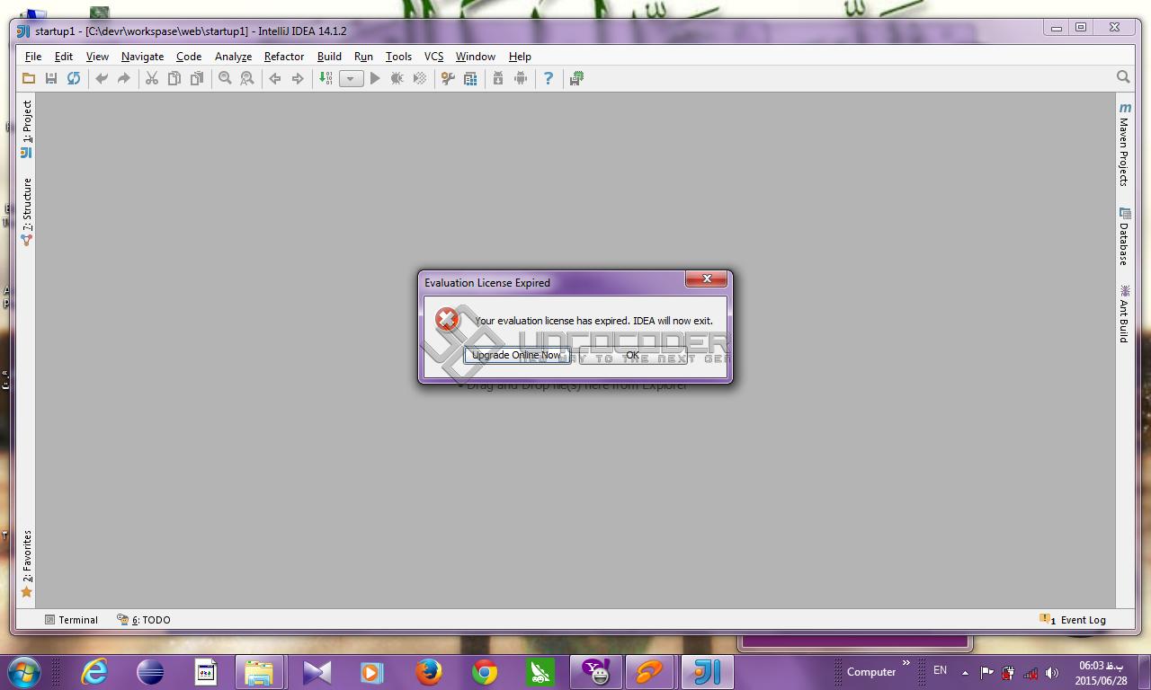Image resolution: width=1151 pixels, height=690 pixels.
Task: Open the Project Structure icon
Action: [470, 79]
